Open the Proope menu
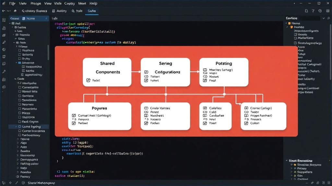 (x=36, y=3)
